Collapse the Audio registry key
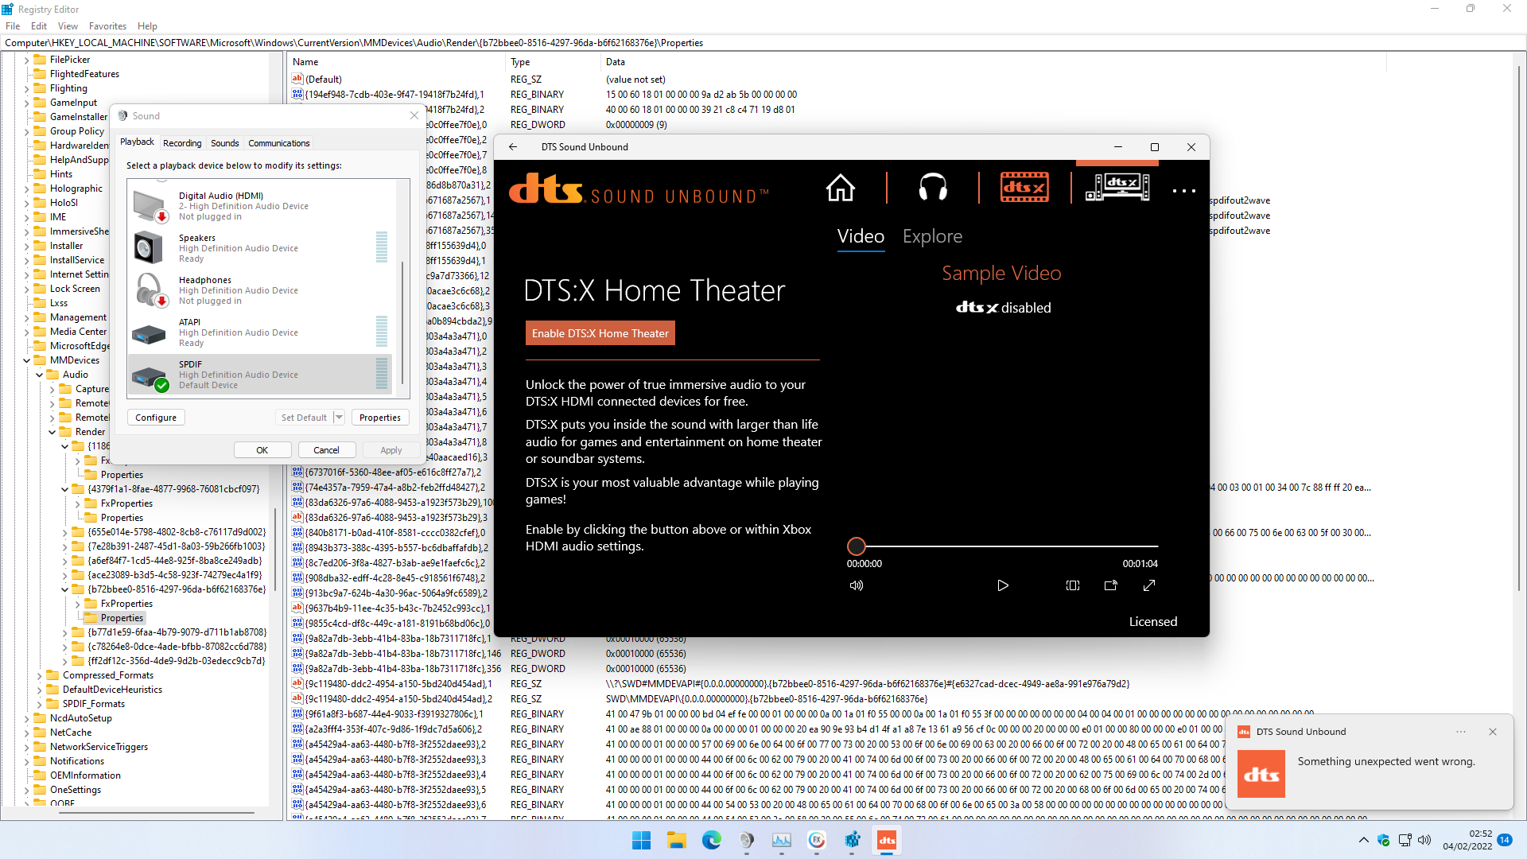This screenshot has width=1527, height=859. coord(39,375)
